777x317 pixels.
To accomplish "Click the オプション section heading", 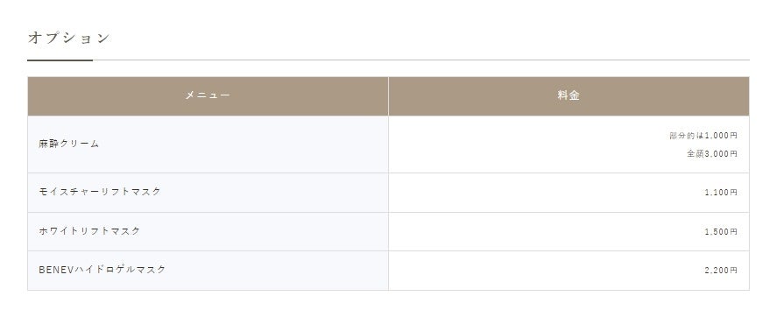I will tap(68, 39).
